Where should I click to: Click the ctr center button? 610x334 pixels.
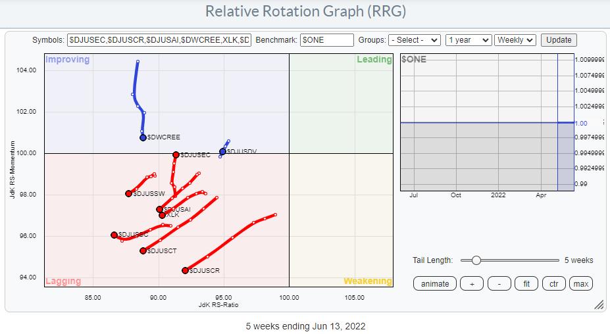pyautogui.click(x=555, y=283)
